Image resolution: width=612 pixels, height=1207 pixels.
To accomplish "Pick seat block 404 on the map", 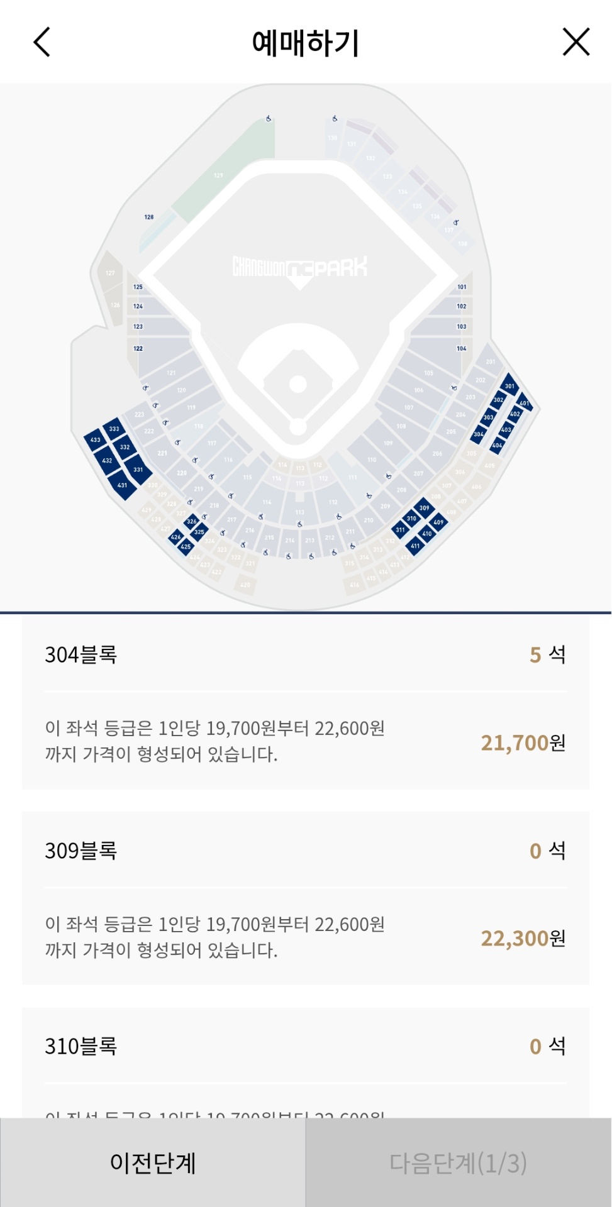I will coord(497,445).
